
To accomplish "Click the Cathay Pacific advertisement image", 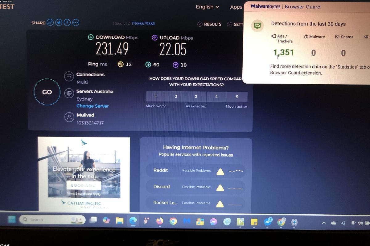I will click(x=84, y=174).
